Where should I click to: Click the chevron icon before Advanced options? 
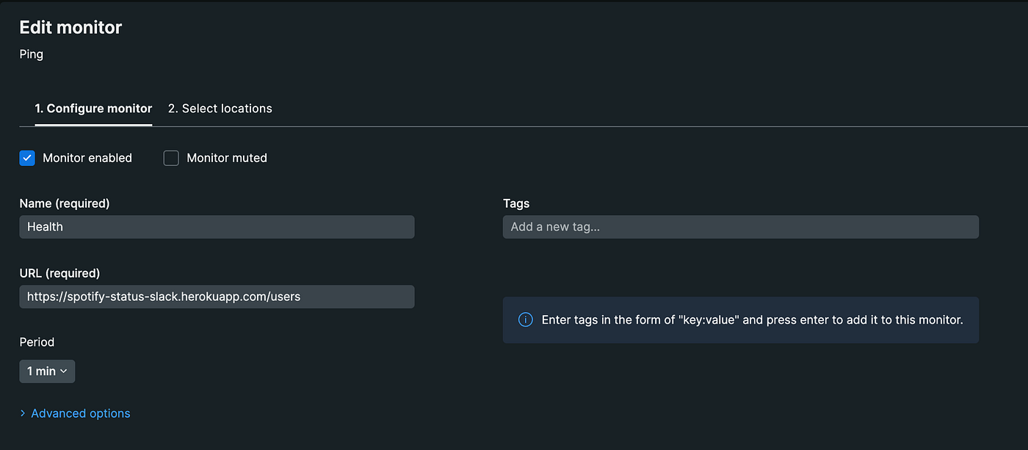[23, 413]
